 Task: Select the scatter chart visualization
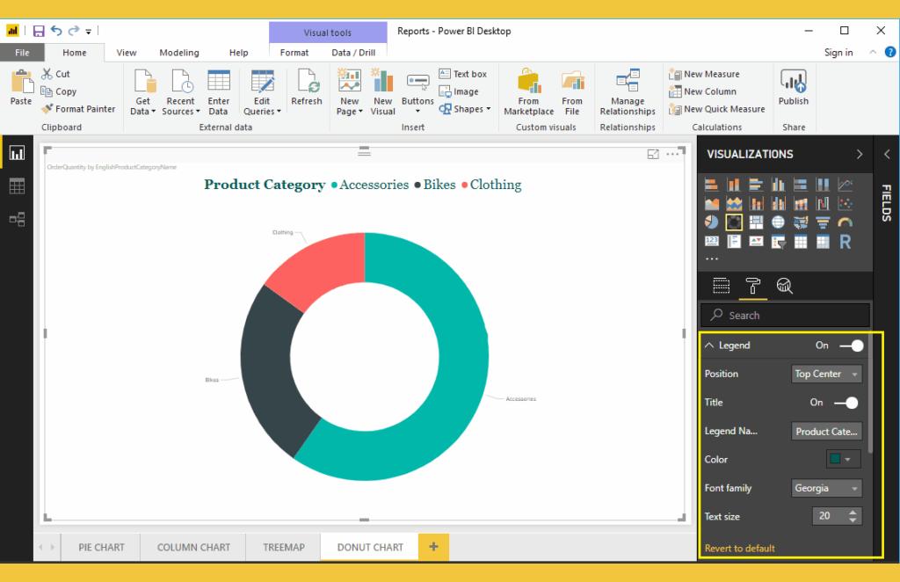click(x=845, y=203)
